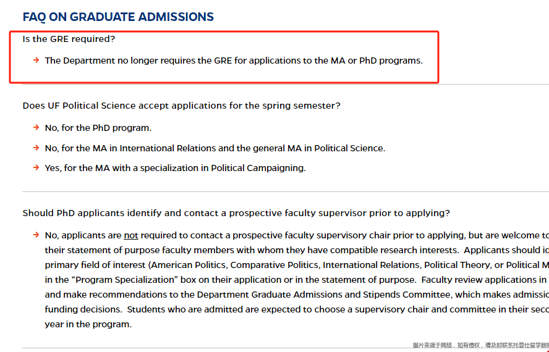
Task: Click the Political Campaigning specialization answer
Action: tap(175, 168)
